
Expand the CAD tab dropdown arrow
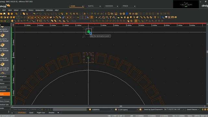tap(83, 6)
